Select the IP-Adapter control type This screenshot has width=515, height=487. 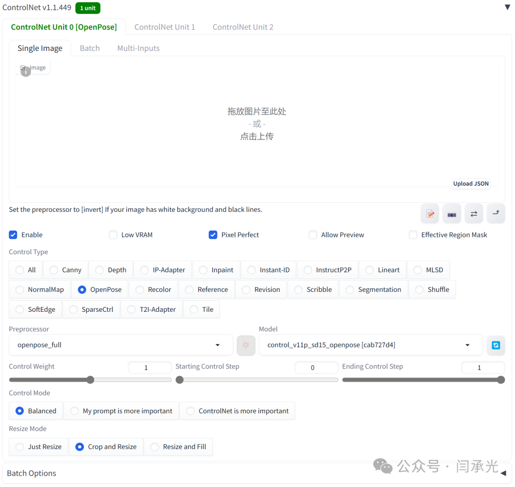pyautogui.click(x=163, y=270)
